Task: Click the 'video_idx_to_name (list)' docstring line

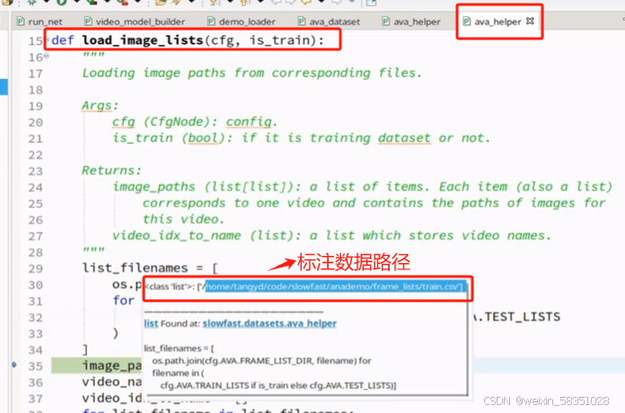Action: pyautogui.click(x=331, y=235)
